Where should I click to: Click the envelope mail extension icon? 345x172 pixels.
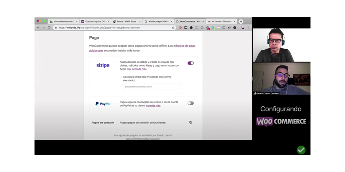(x=186, y=28)
